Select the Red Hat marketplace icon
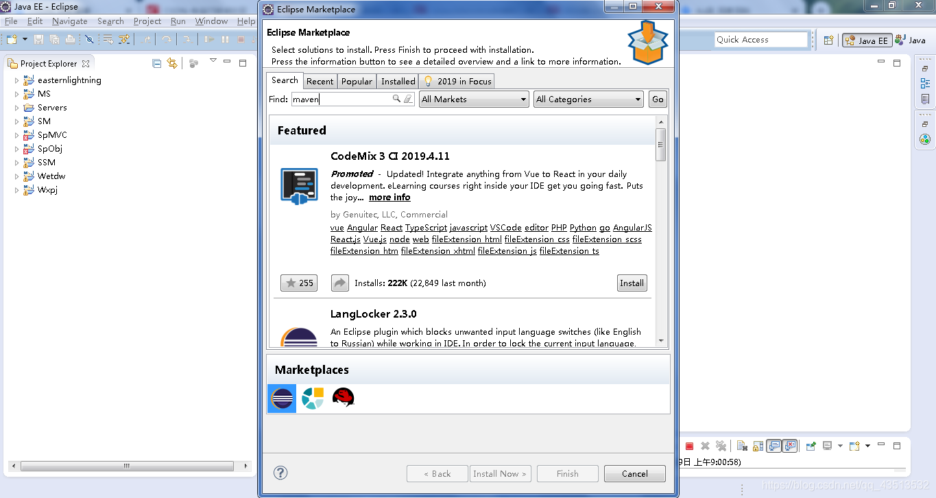Screen dimensions: 936x498 coord(343,398)
